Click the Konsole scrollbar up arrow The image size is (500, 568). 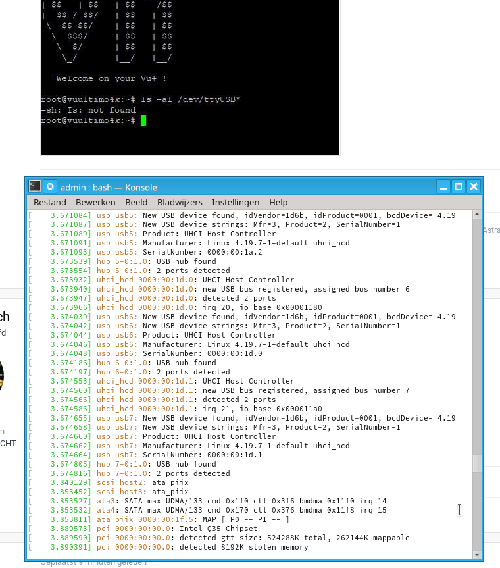click(x=477, y=215)
